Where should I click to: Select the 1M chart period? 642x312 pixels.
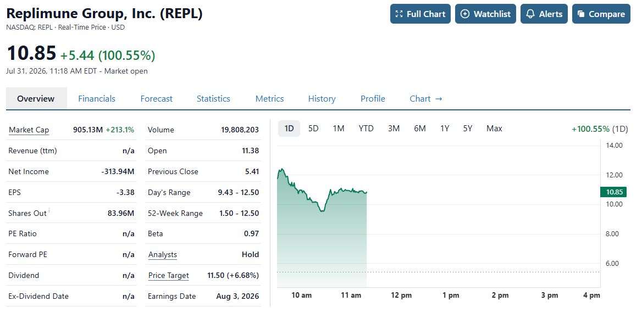[338, 129]
